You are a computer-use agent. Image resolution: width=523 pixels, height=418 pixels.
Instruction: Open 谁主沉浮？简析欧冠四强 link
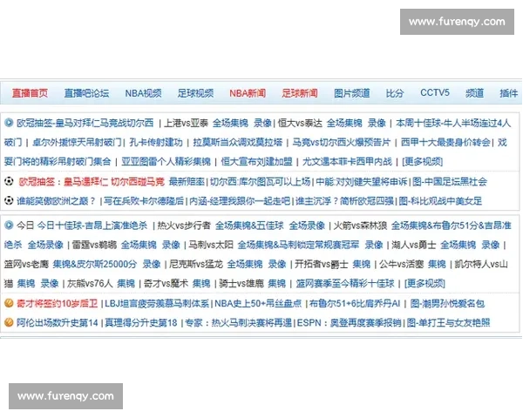[344, 201]
